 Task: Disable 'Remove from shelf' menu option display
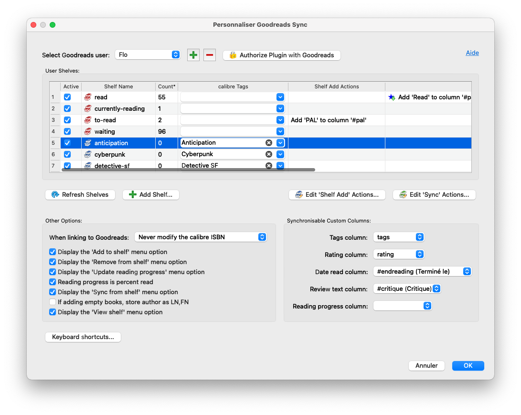53,262
